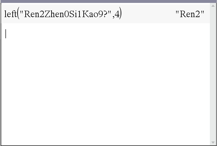Image resolution: width=217 pixels, height=146 pixels.
Task: Select the "Ren2" result output
Action: [x=190, y=14]
